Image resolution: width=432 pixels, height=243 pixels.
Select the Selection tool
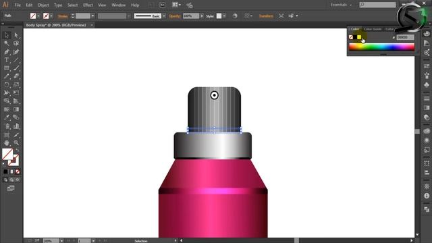7,35
